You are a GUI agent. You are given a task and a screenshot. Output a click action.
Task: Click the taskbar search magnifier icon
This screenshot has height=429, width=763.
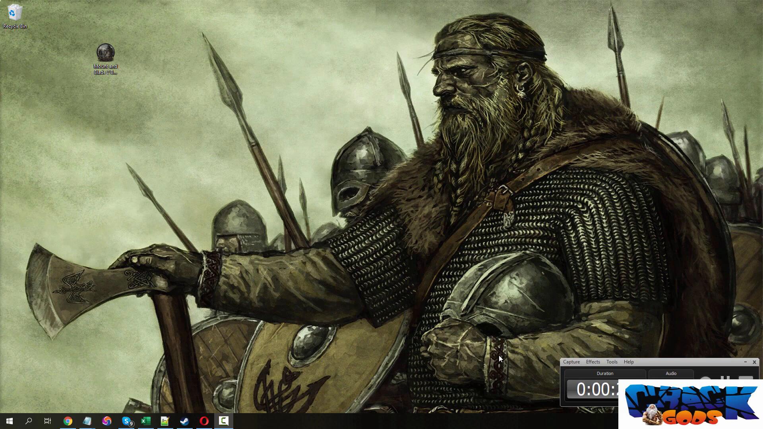click(29, 421)
